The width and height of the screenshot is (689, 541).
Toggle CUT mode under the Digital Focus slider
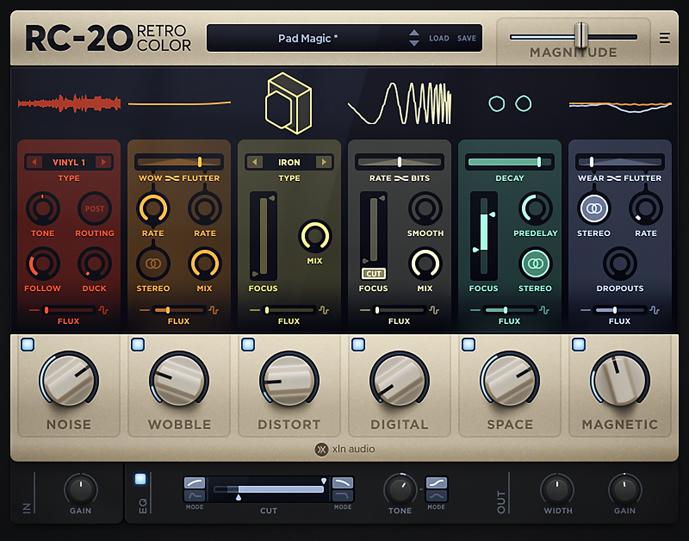tap(373, 274)
